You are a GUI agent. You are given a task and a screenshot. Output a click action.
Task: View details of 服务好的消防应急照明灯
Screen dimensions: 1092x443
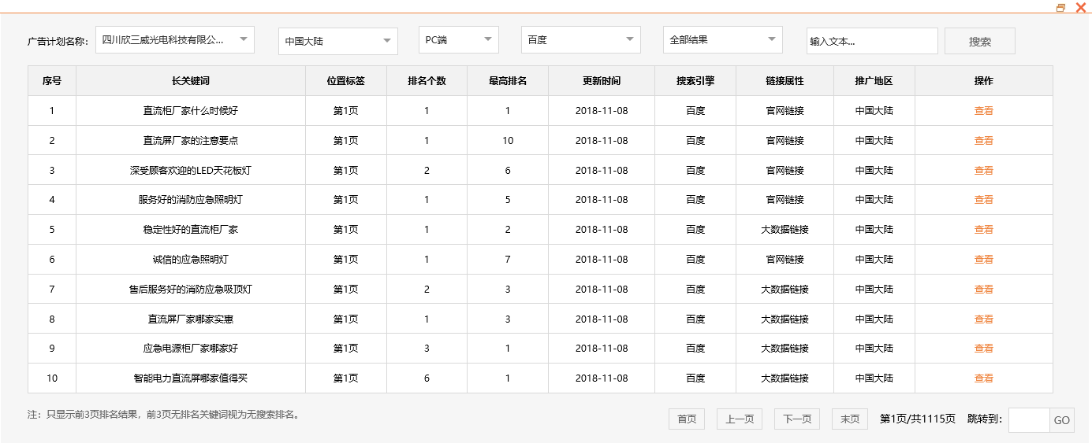pos(983,200)
